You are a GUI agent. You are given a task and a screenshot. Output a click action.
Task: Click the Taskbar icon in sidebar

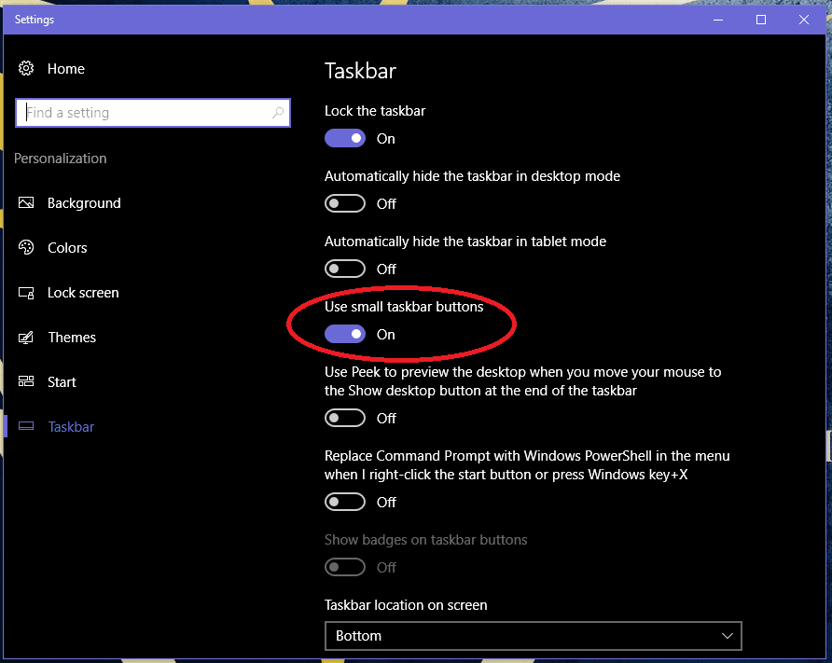click(x=27, y=427)
